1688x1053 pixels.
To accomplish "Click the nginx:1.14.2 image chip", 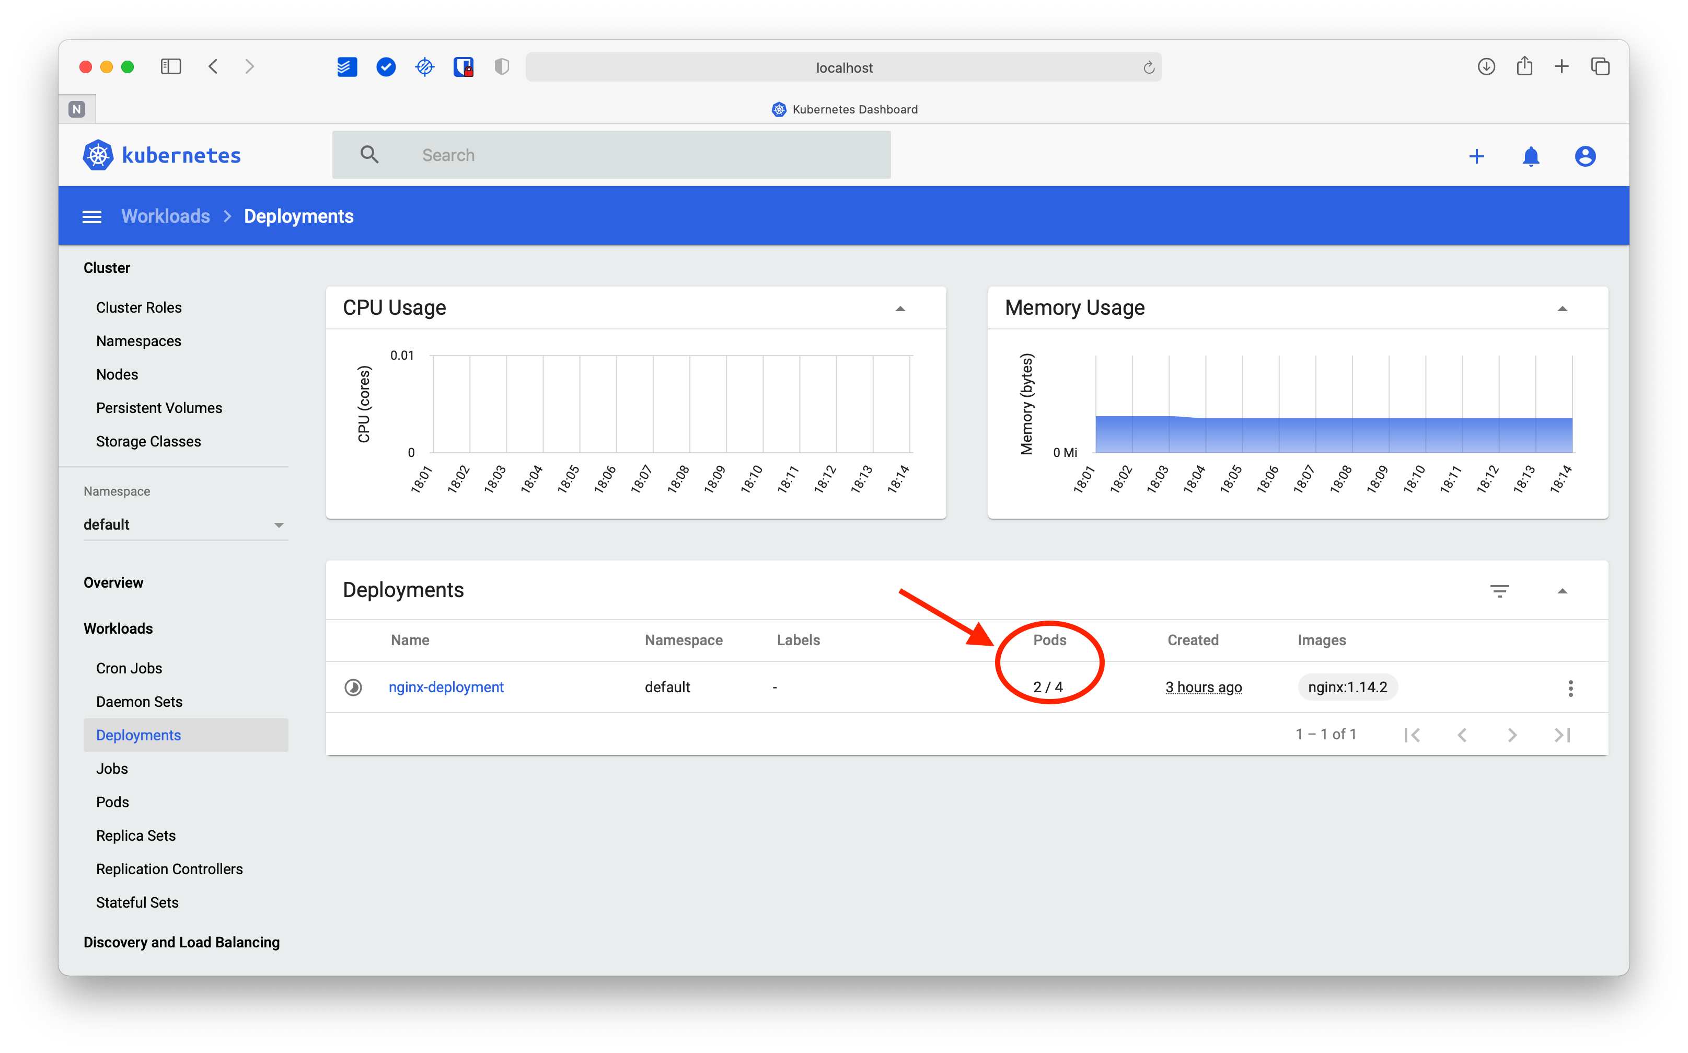I will coord(1348,686).
